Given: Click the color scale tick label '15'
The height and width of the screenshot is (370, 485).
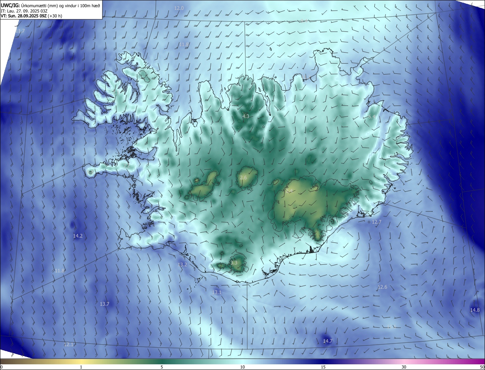Looking at the screenshot, I should coord(323,367).
